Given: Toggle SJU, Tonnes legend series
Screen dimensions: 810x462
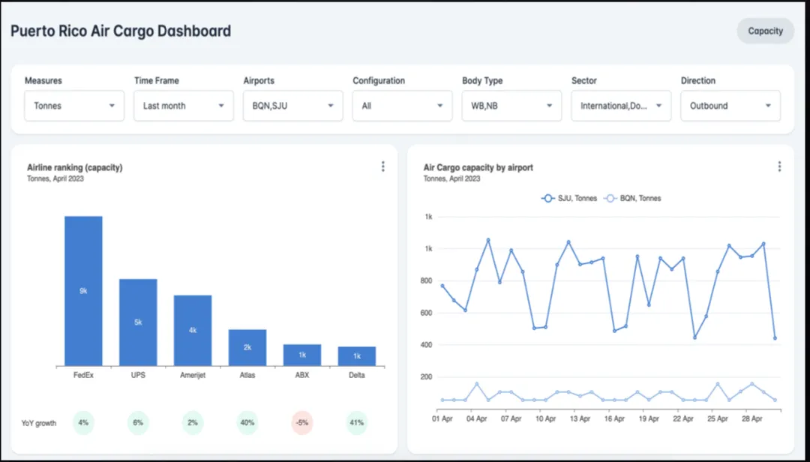Looking at the screenshot, I should pyautogui.click(x=569, y=199).
